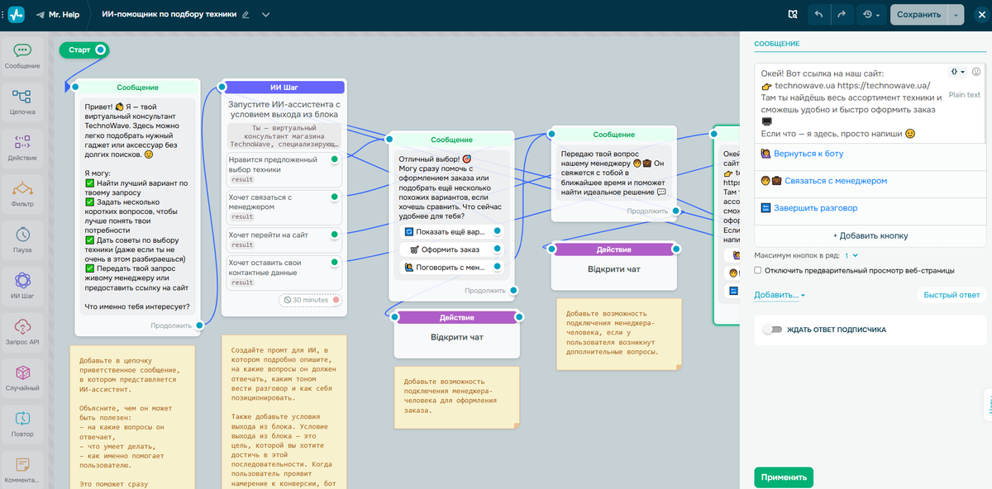Click 'Продолжить' under 'Передаю твой вопрос' message
This screenshot has width=992, height=489.
click(x=647, y=211)
